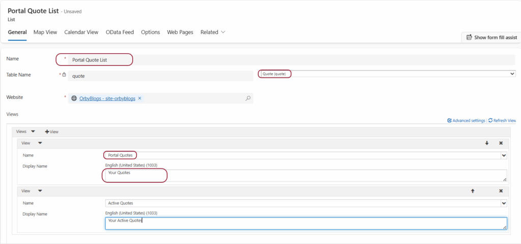Click English (United States) label above Your Active Quotes

click(131, 213)
